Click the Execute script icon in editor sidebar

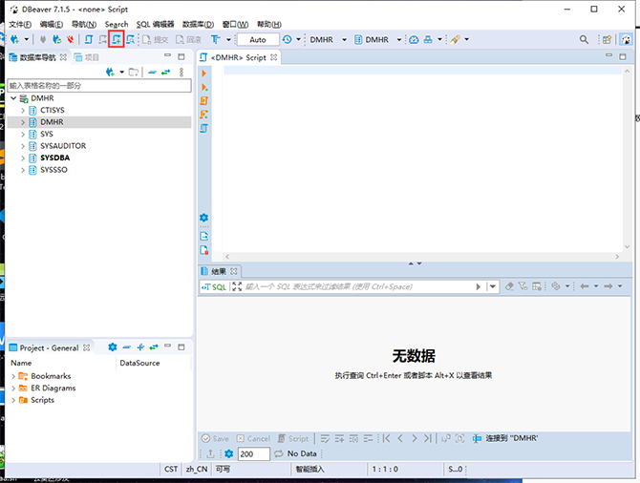(204, 101)
